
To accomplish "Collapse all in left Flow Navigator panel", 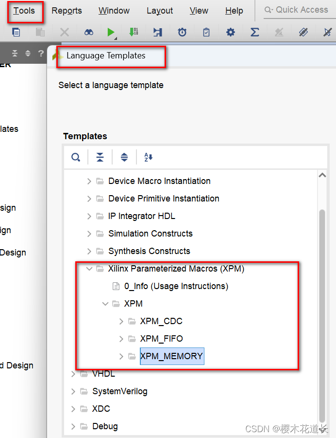I will click(15, 53).
